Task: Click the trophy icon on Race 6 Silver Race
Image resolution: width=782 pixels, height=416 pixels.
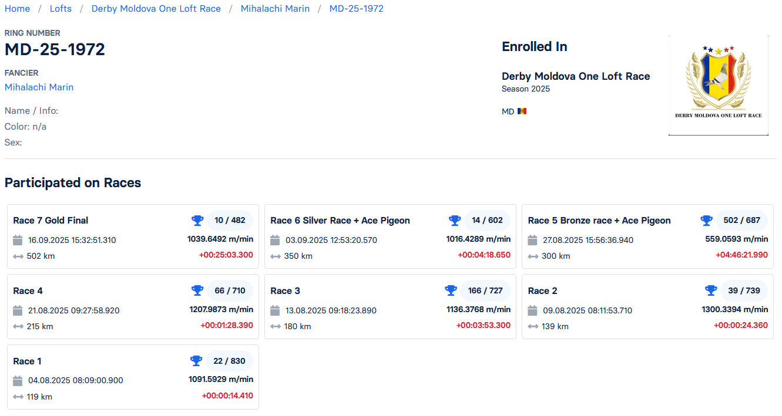Action: click(x=455, y=221)
